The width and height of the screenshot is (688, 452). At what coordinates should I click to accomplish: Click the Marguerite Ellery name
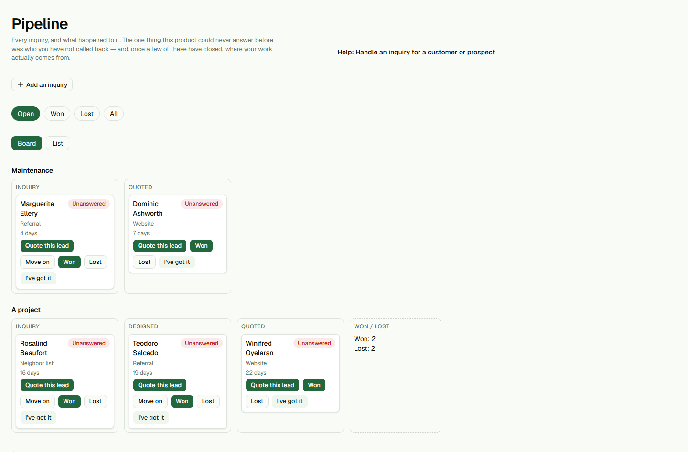[37, 209]
